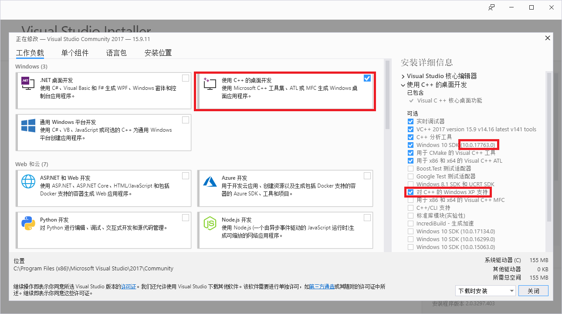Check the Node.js 开发 workload checkbox
The height and width of the screenshot is (314, 562).
367,218
